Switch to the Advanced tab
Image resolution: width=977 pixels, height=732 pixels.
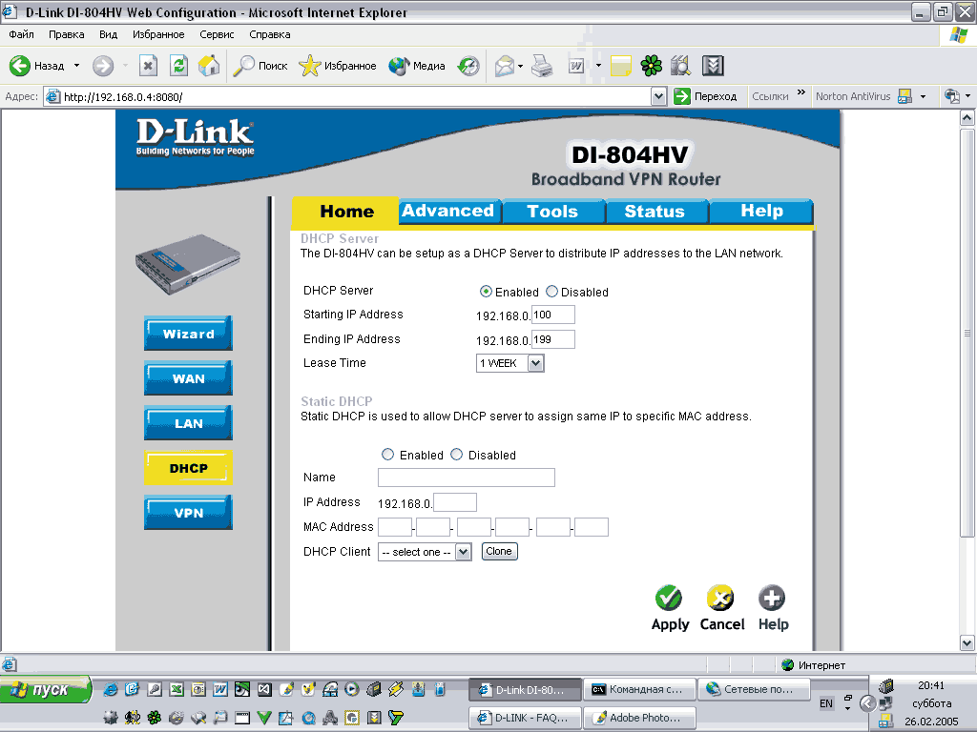448,211
